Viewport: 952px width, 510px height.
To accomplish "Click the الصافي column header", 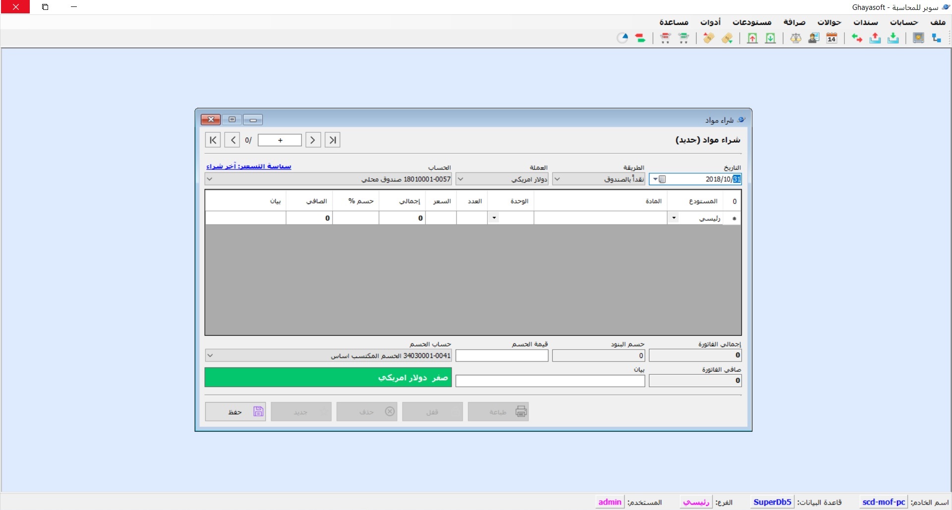I will click(x=309, y=201).
